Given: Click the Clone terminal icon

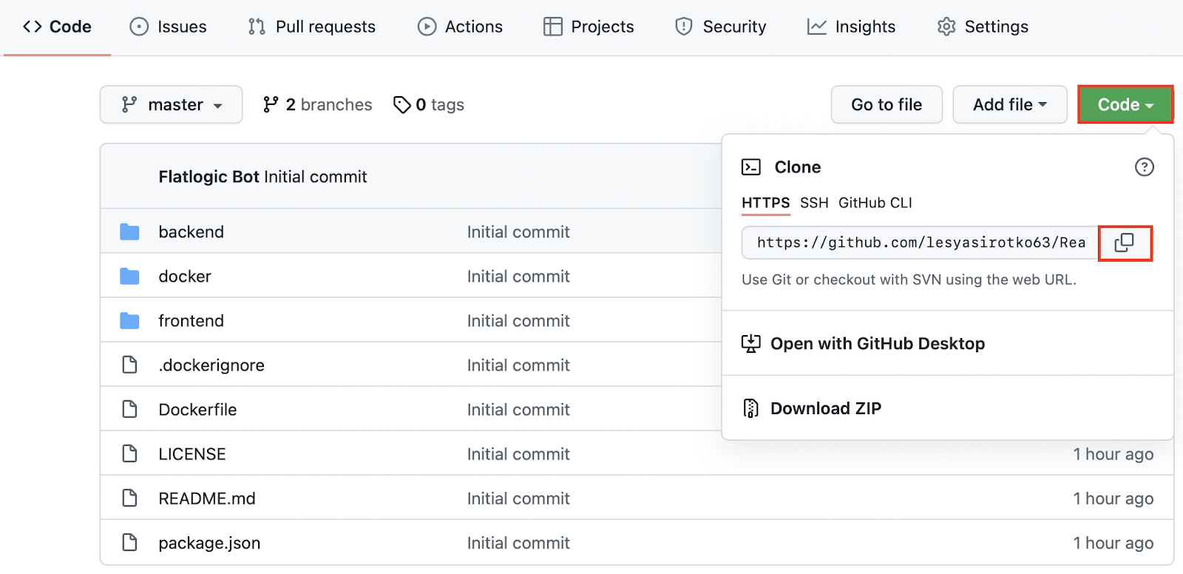Looking at the screenshot, I should 751,167.
